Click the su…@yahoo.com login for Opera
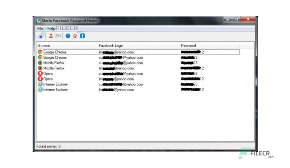The width and height of the screenshot is (290, 168). [x=121, y=74]
